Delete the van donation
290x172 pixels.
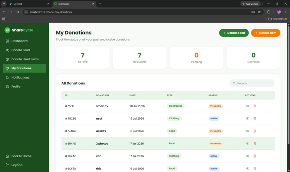(255, 156)
